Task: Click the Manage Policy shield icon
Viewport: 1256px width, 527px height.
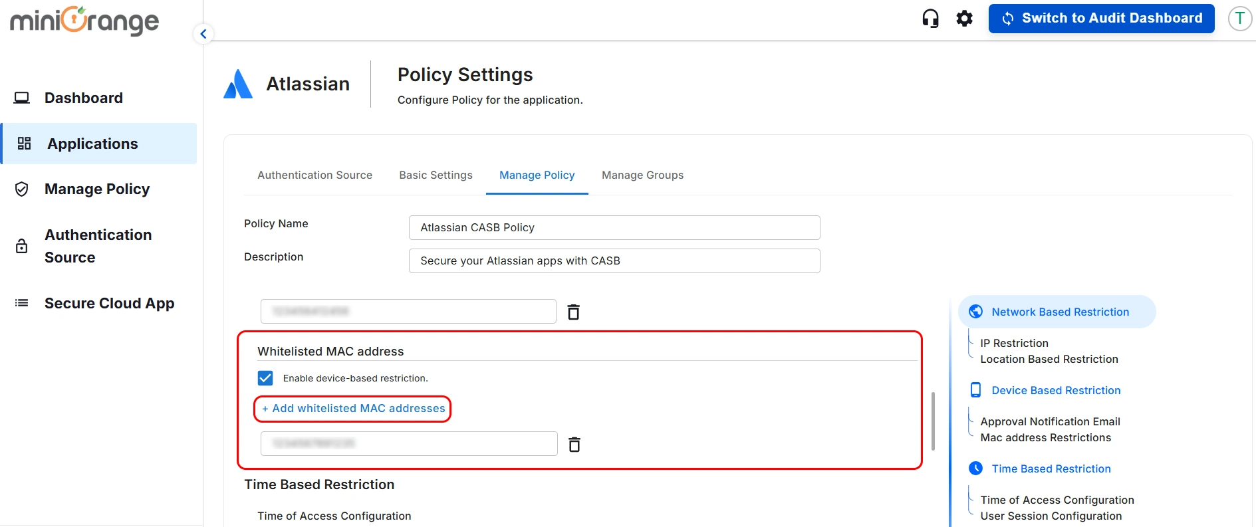Action: point(22,189)
